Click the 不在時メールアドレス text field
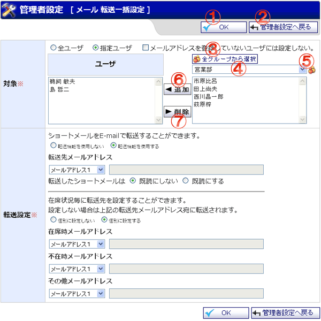This screenshot has width=321, height=321. click(186, 269)
